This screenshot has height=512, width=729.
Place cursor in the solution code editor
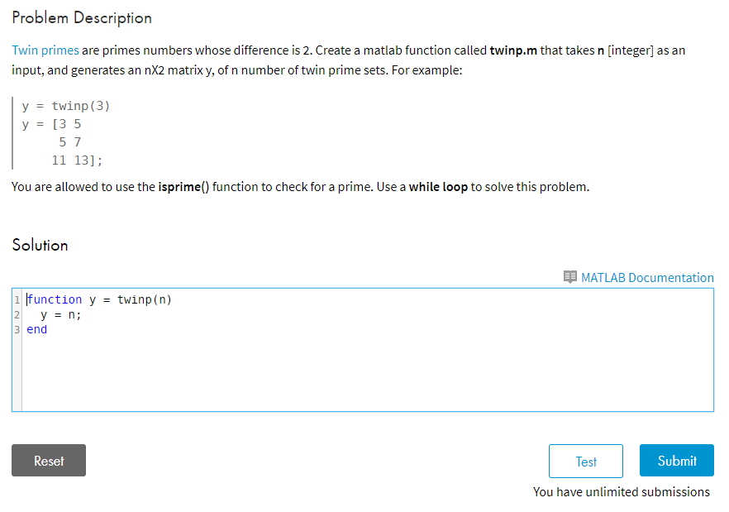click(331, 364)
